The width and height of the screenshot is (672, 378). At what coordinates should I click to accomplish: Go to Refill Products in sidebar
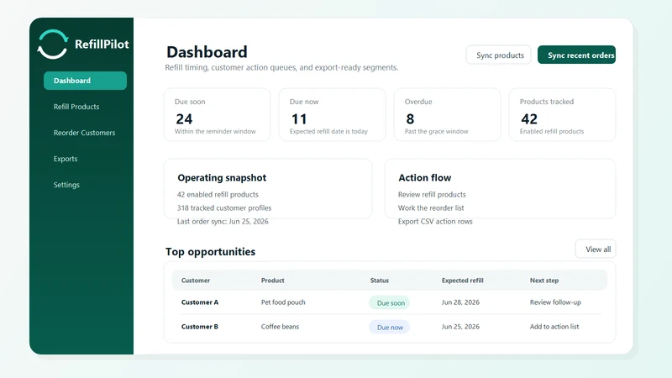pos(76,107)
